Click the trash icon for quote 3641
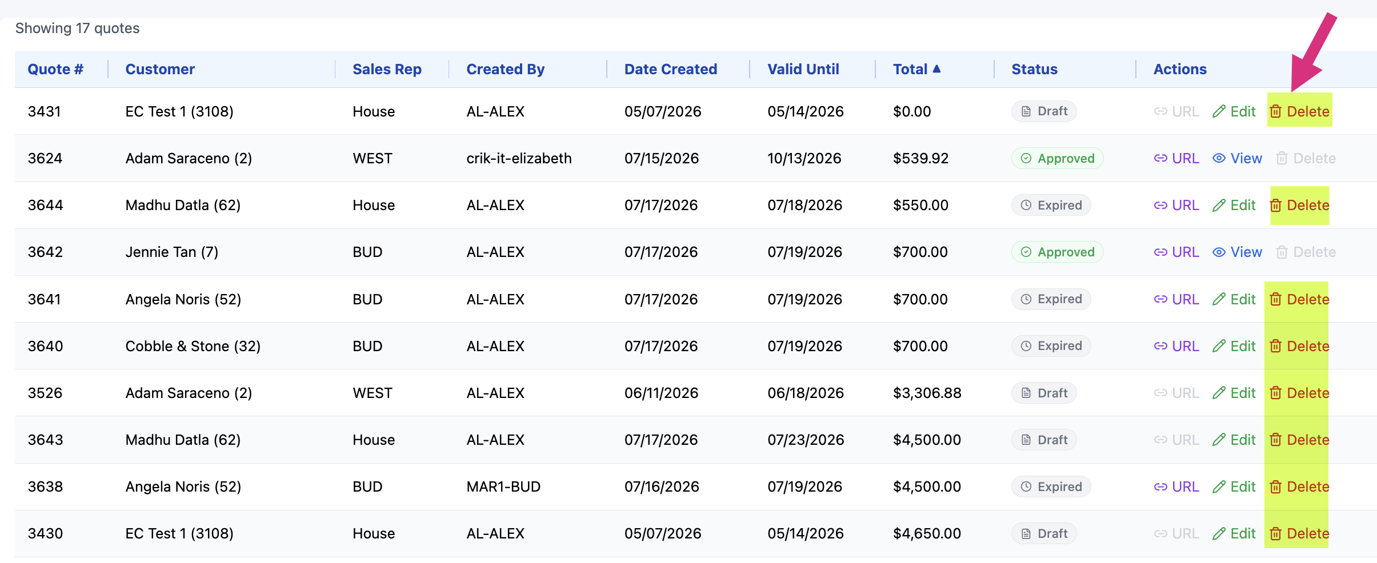1377x563 pixels. click(x=1276, y=299)
